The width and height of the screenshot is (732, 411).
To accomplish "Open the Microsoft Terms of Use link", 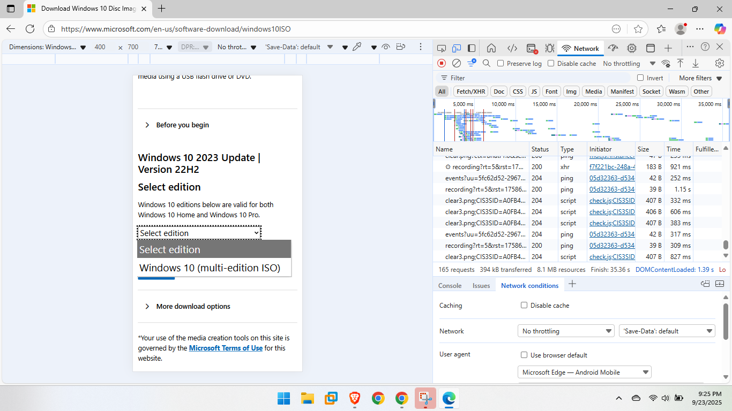I will coord(226,348).
